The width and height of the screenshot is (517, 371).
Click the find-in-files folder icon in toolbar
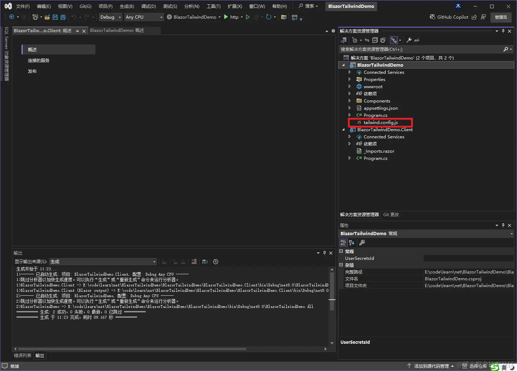click(x=284, y=17)
